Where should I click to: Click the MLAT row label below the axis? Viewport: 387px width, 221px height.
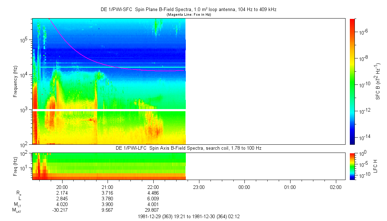click(x=16, y=210)
